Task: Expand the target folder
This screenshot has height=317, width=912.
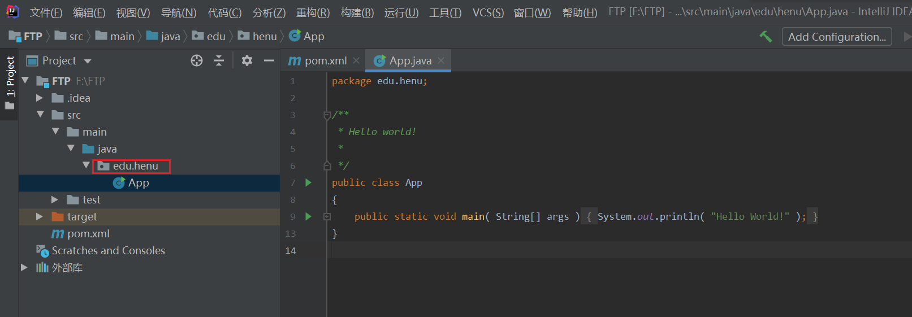Action: coord(40,216)
